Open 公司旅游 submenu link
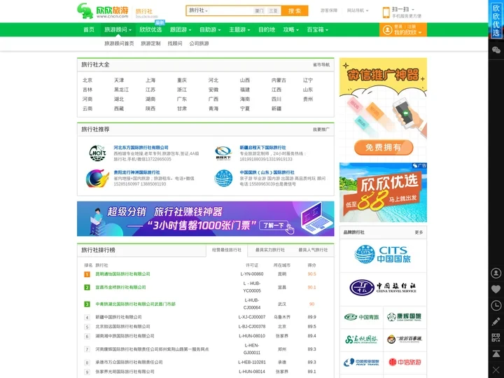Screen dimensions: 504x378 pyautogui.click(x=199, y=43)
